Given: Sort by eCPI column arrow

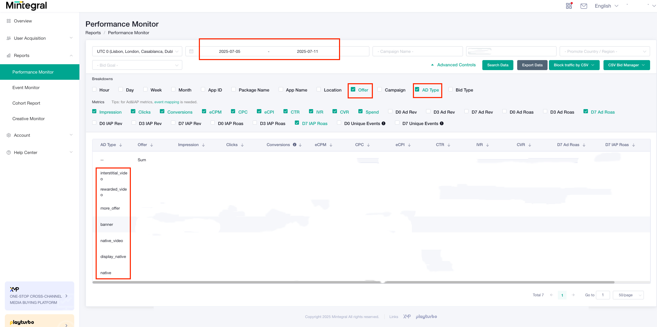Looking at the screenshot, I should tap(409, 145).
